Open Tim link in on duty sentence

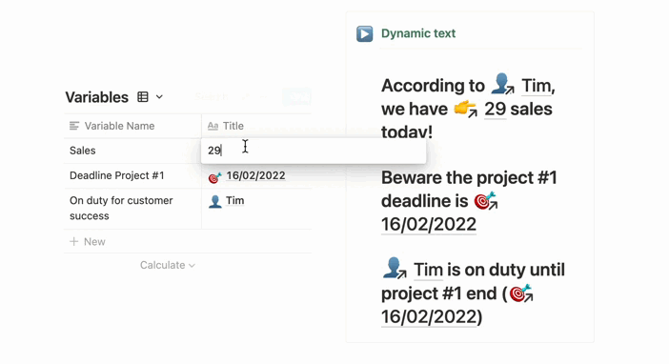click(428, 270)
